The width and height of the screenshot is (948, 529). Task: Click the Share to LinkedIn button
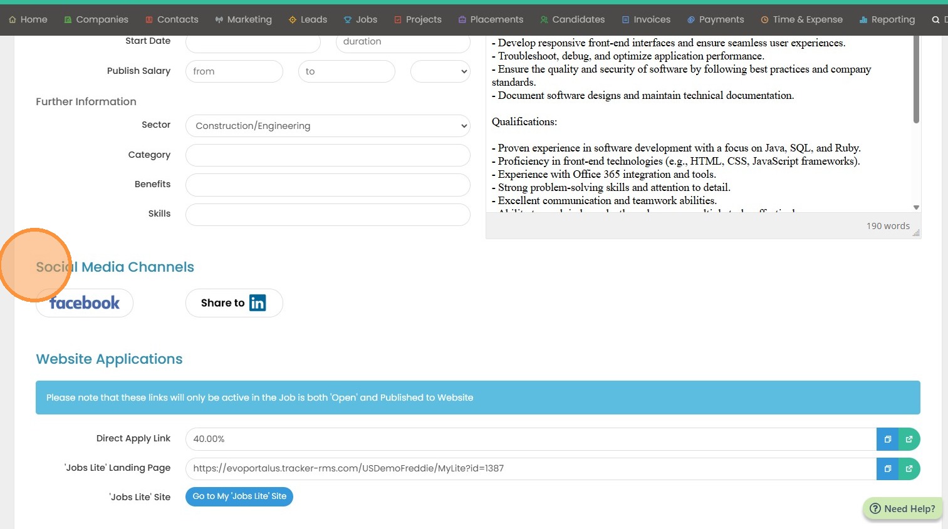point(234,303)
